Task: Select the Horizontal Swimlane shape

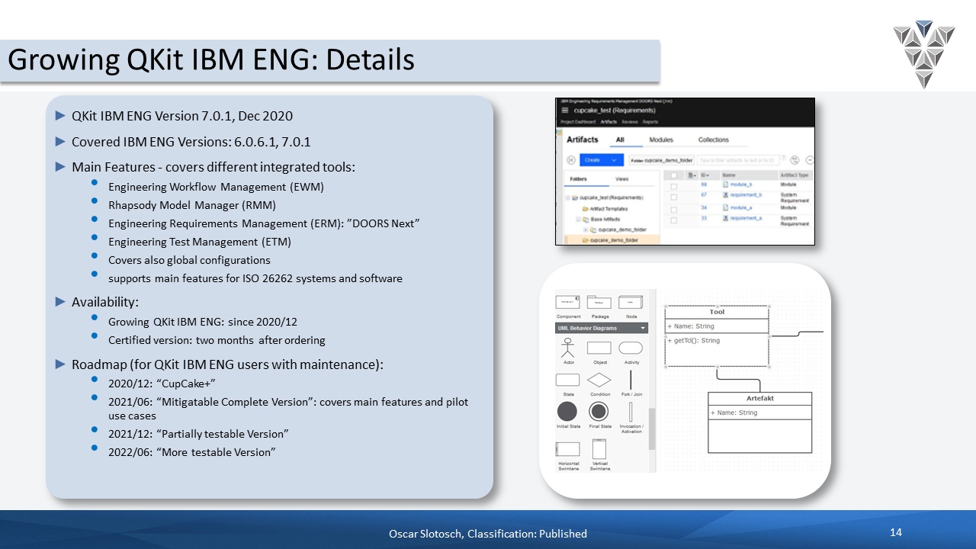Action: [568, 449]
